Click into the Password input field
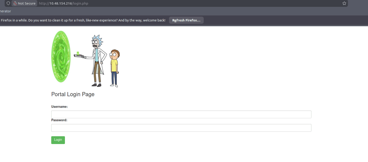368x162 pixels. click(181, 128)
